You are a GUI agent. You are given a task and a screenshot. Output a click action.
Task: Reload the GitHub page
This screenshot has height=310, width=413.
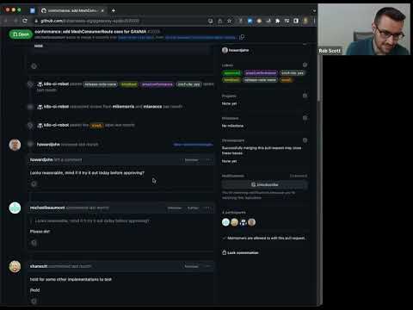(x=25, y=21)
